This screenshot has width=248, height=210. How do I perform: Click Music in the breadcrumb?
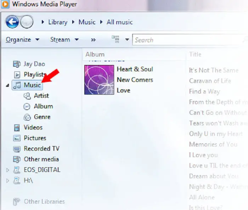[87, 22]
